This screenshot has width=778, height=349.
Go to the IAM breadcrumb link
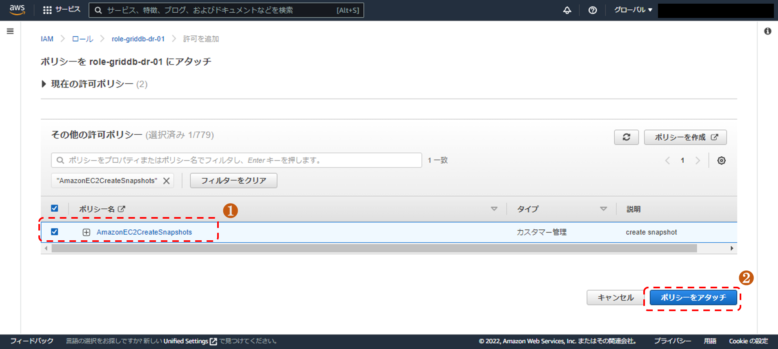47,39
